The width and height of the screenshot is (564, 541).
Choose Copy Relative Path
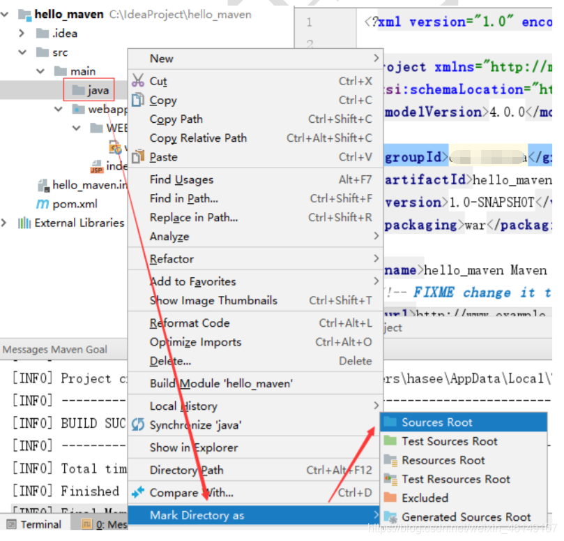point(255,138)
